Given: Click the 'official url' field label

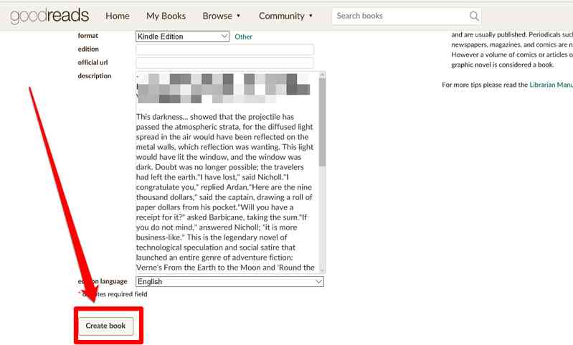Looking at the screenshot, I should coord(93,62).
